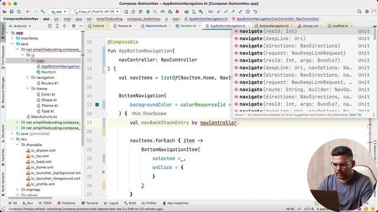The width and height of the screenshot is (378, 212).
Task: Hide the Project panel with minus icon
Action: [81, 26]
